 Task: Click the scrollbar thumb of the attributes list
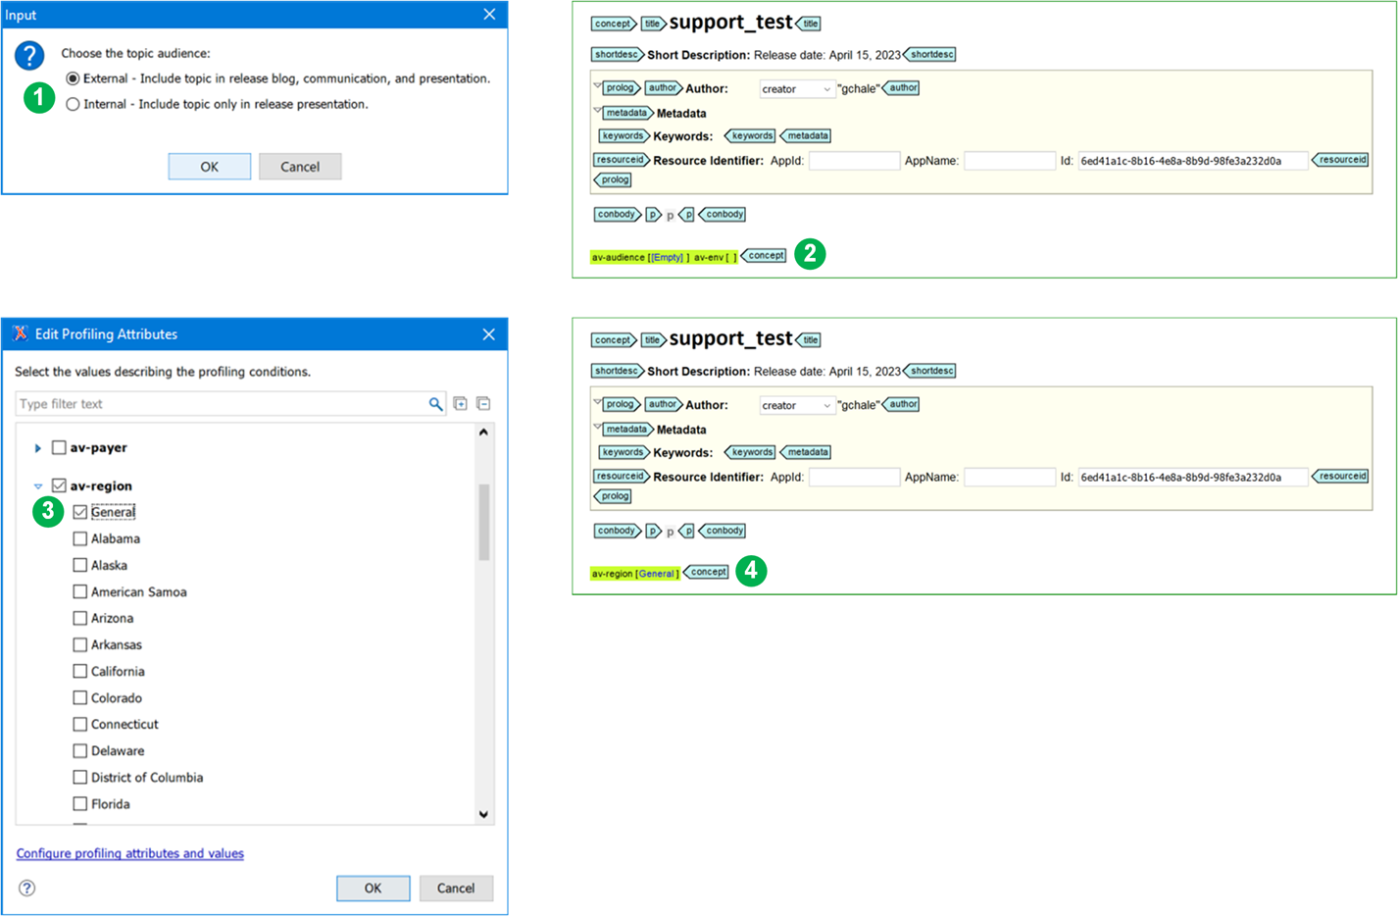[483, 522]
